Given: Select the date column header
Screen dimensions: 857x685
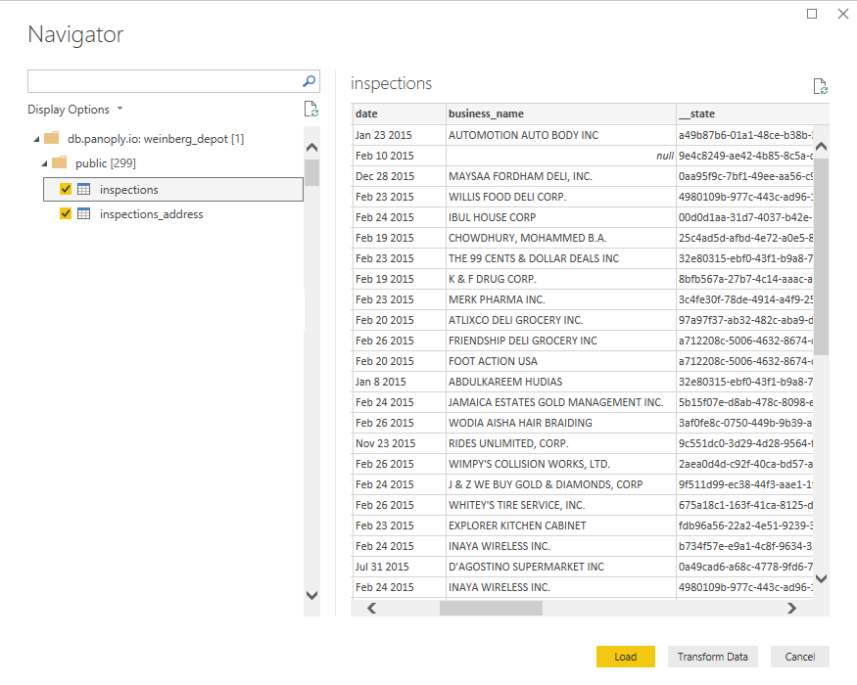Looking at the screenshot, I should coord(398,114).
